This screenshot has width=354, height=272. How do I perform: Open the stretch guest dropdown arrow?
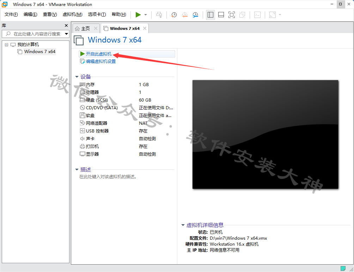280,15
